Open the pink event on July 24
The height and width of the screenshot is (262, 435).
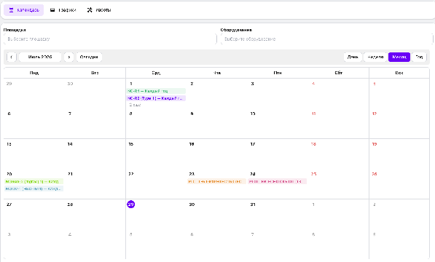click(x=277, y=181)
